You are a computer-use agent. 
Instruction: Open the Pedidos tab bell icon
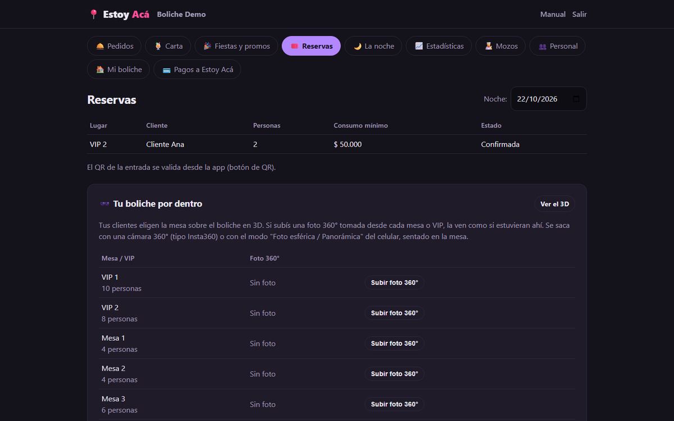coord(100,46)
